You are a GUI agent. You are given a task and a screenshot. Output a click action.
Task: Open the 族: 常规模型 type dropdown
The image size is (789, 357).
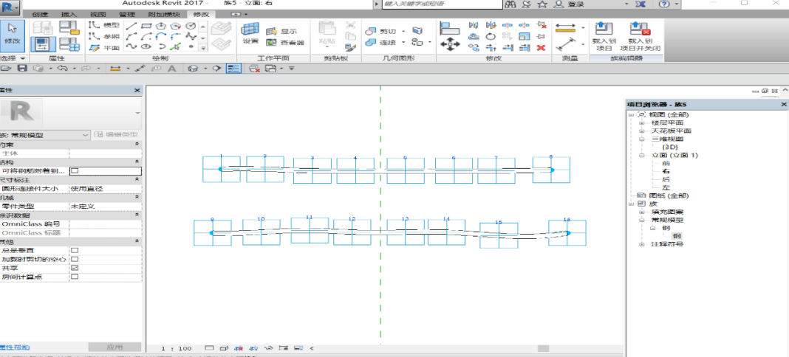click(x=45, y=135)
